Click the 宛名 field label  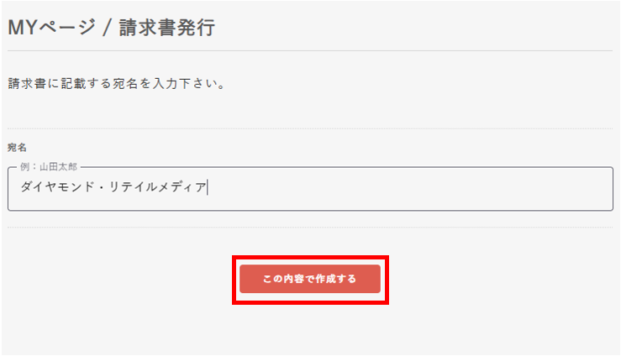(x=18, y=148)
